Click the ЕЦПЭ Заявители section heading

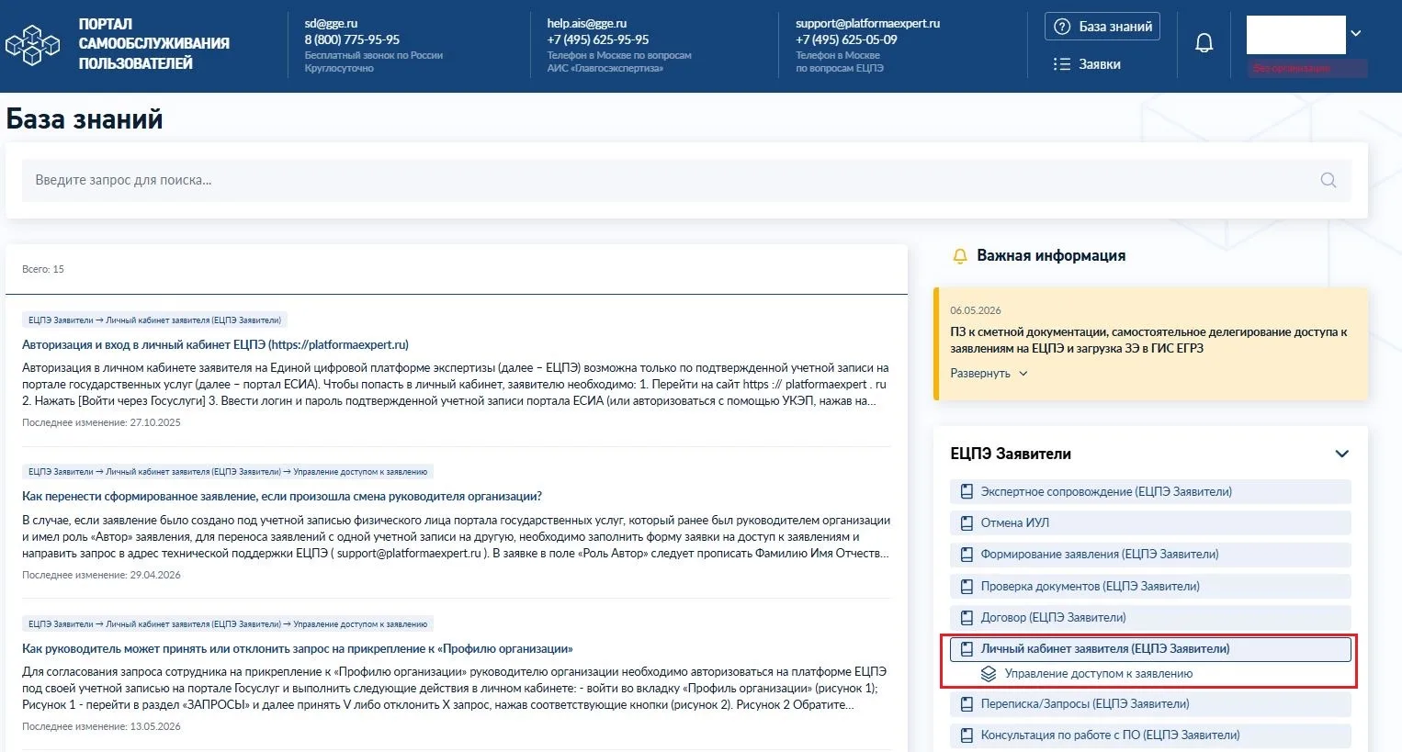click(x=1011, y=454)
